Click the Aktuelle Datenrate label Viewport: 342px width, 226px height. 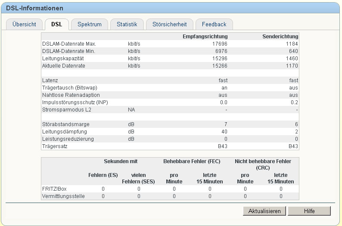pos(64,66)
